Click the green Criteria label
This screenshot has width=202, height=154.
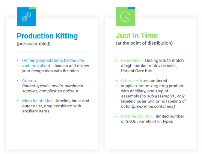coord(128,81)
